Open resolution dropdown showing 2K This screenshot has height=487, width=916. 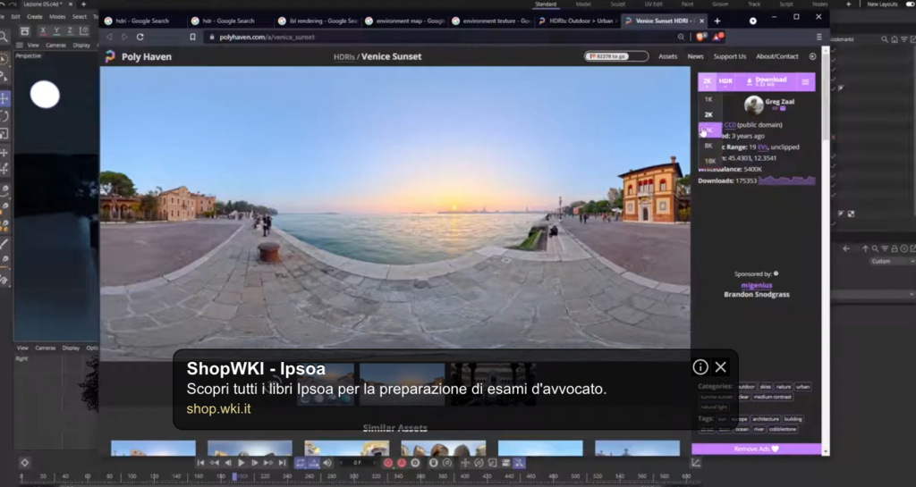(707, 82)
